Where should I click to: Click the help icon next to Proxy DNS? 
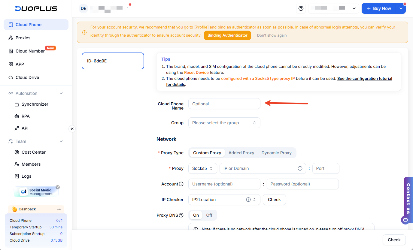tap(181, 215)
